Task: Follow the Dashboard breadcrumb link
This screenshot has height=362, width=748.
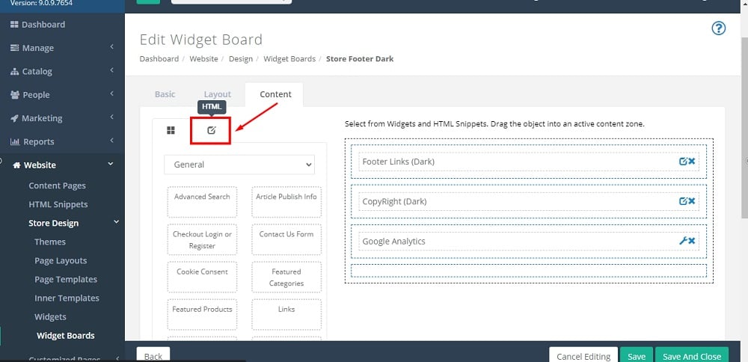Action: coord(159,58)
